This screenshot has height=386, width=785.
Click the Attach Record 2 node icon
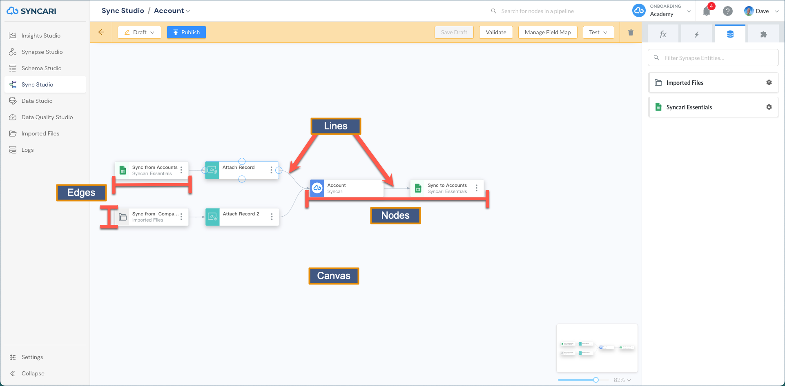(x=212, y=217)
